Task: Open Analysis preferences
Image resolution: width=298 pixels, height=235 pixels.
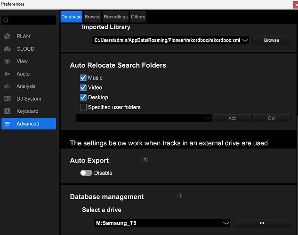Action: click(x=29, y=86)
